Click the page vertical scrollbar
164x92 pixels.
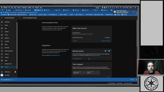point(137,33)
